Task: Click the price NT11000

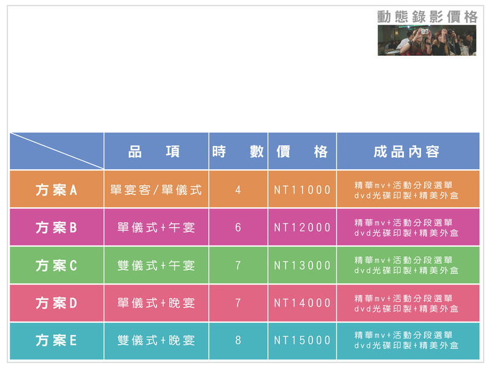Action: click(x=302, y=190)
